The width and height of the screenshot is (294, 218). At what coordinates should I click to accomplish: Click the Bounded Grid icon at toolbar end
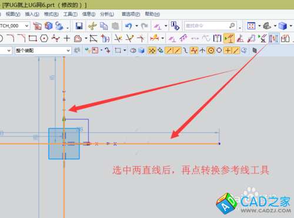[255, 51]
